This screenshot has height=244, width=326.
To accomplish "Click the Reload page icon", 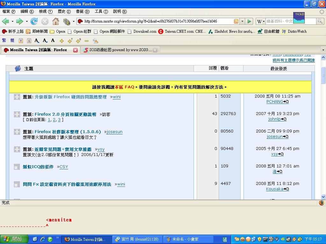I will (34, 21).
